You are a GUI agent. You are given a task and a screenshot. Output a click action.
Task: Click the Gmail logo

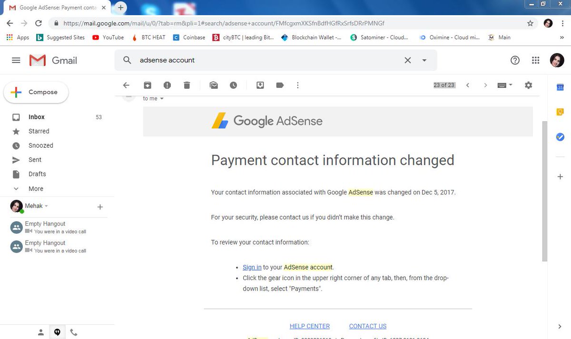point(53,60)
